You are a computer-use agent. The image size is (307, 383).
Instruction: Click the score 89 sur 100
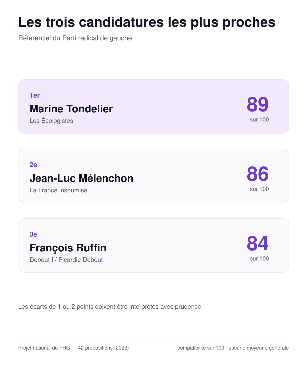258,109
